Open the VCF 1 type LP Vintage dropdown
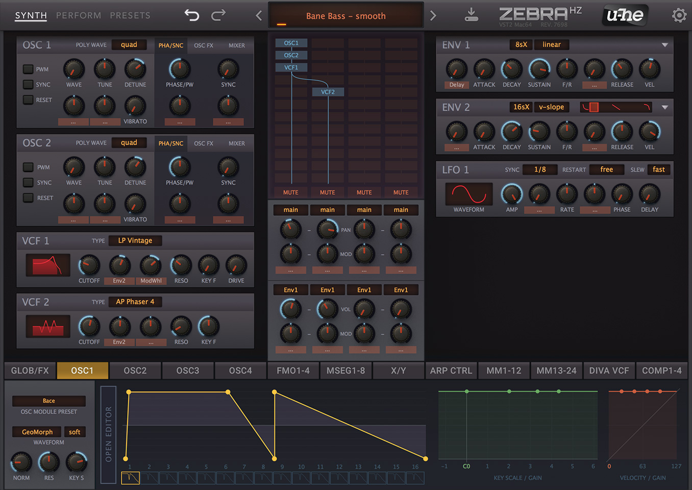692x490 pixels. tap(135, 240)
